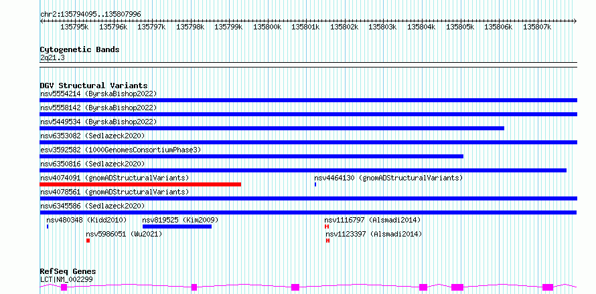Click the blue bar for nsv5558142
596x294 pixels.
308,114
